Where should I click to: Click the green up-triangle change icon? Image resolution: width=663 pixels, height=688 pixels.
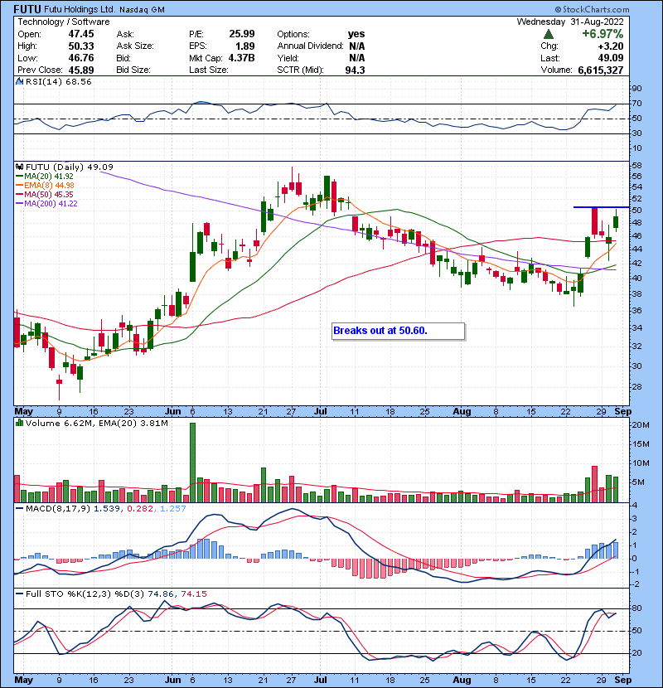[x=548, y=34]
